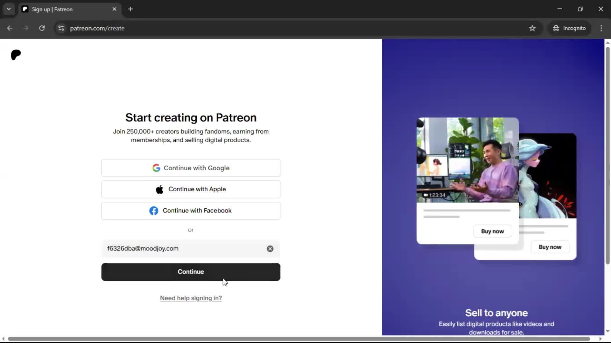The width and height of the screenshot is (611, 343).
Task: Click the scroll right arrow
Action: coord(600,339)
